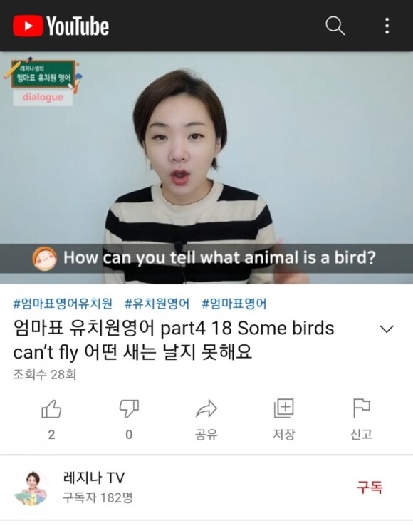This screenshot has height=526, width=413.
Task: Open the #엄마표영어 hashtag link
Action: pos(234,304)
